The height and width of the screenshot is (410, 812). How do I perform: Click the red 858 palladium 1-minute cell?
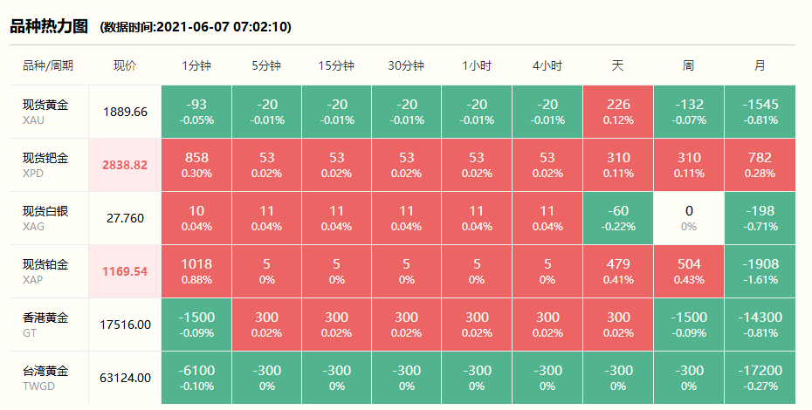(196, 165)
